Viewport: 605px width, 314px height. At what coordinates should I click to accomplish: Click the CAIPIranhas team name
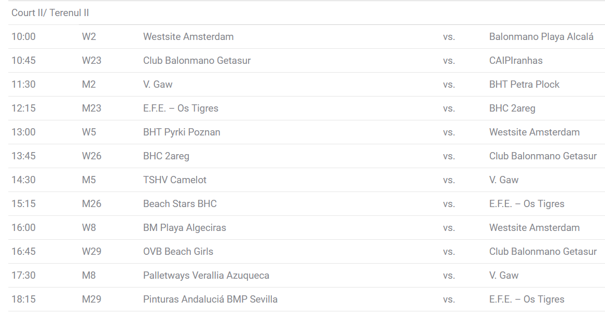(x=516, y=61)
